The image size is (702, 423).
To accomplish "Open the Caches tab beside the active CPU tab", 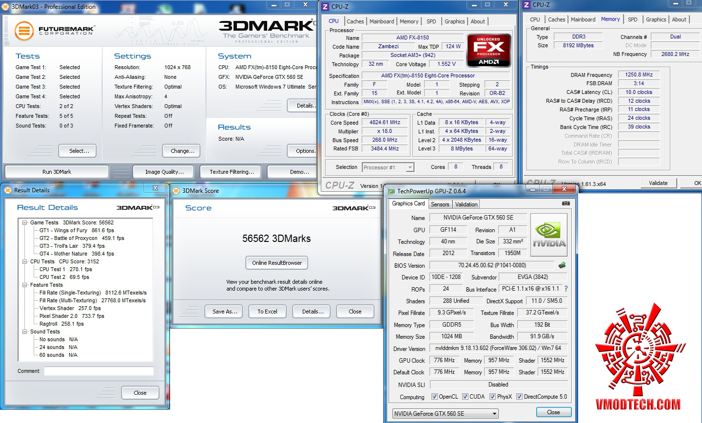I will [355, 21].
